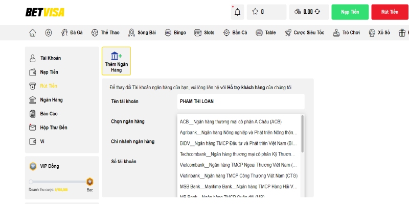Open the Table games category
Screen dimensions: 409x204
click(x=266, y=33)
